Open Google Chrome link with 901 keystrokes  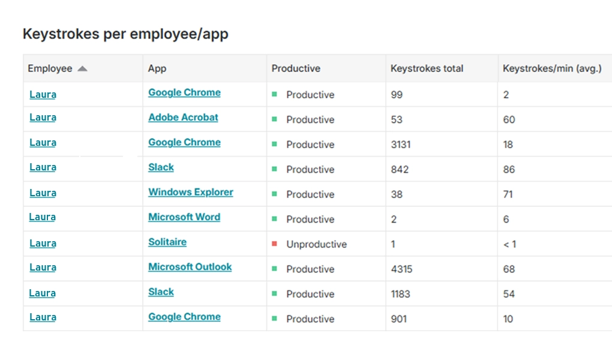184,317
